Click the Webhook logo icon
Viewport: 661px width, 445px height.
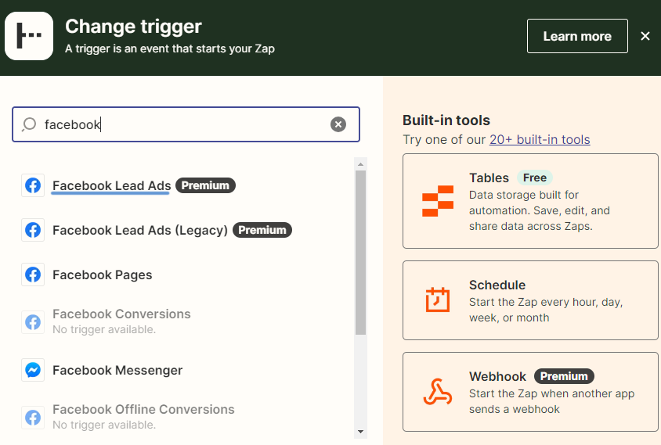click(x=438, y=392)
